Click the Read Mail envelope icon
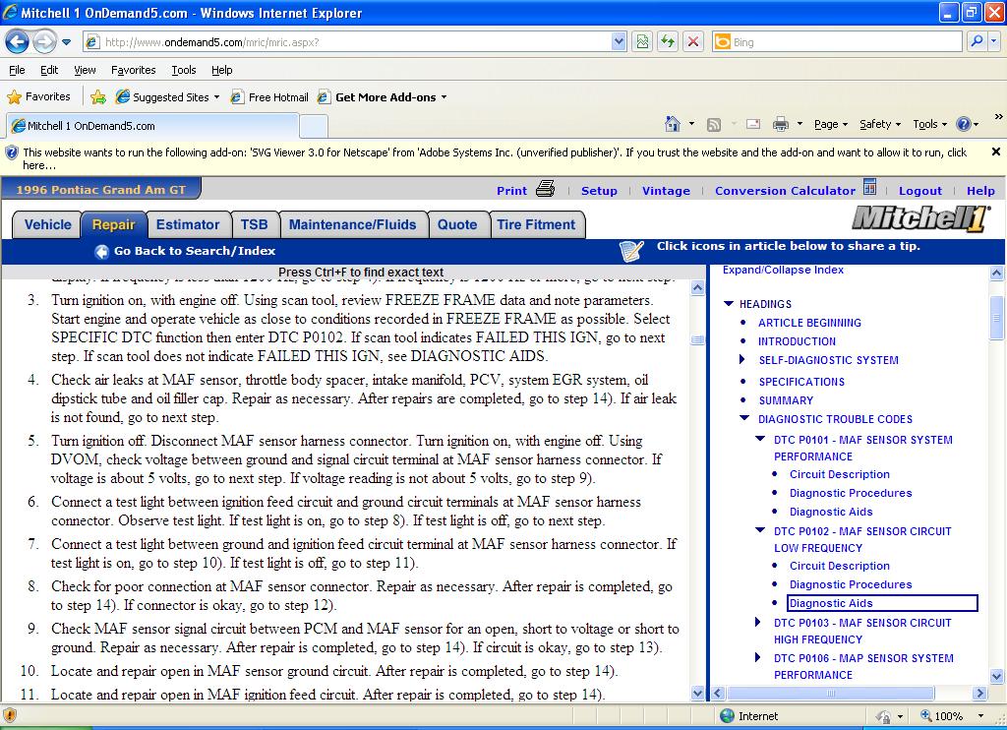The image size is (1007, 730). click(753, 124)
